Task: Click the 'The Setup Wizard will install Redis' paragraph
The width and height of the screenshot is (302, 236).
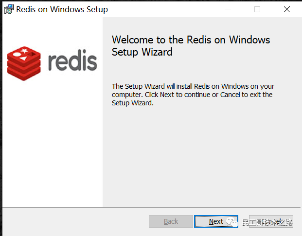Action: [193, 95]
